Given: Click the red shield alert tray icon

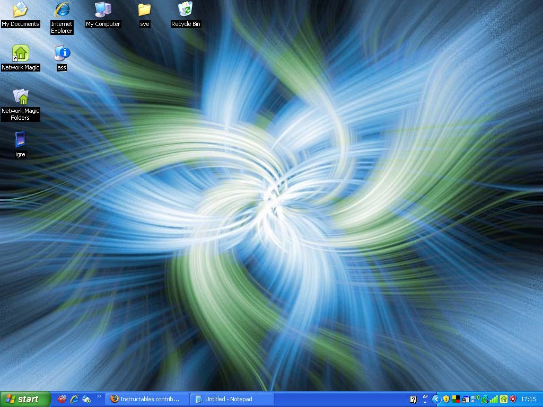Looking at the screenshot, I should (x=513, y=400).
